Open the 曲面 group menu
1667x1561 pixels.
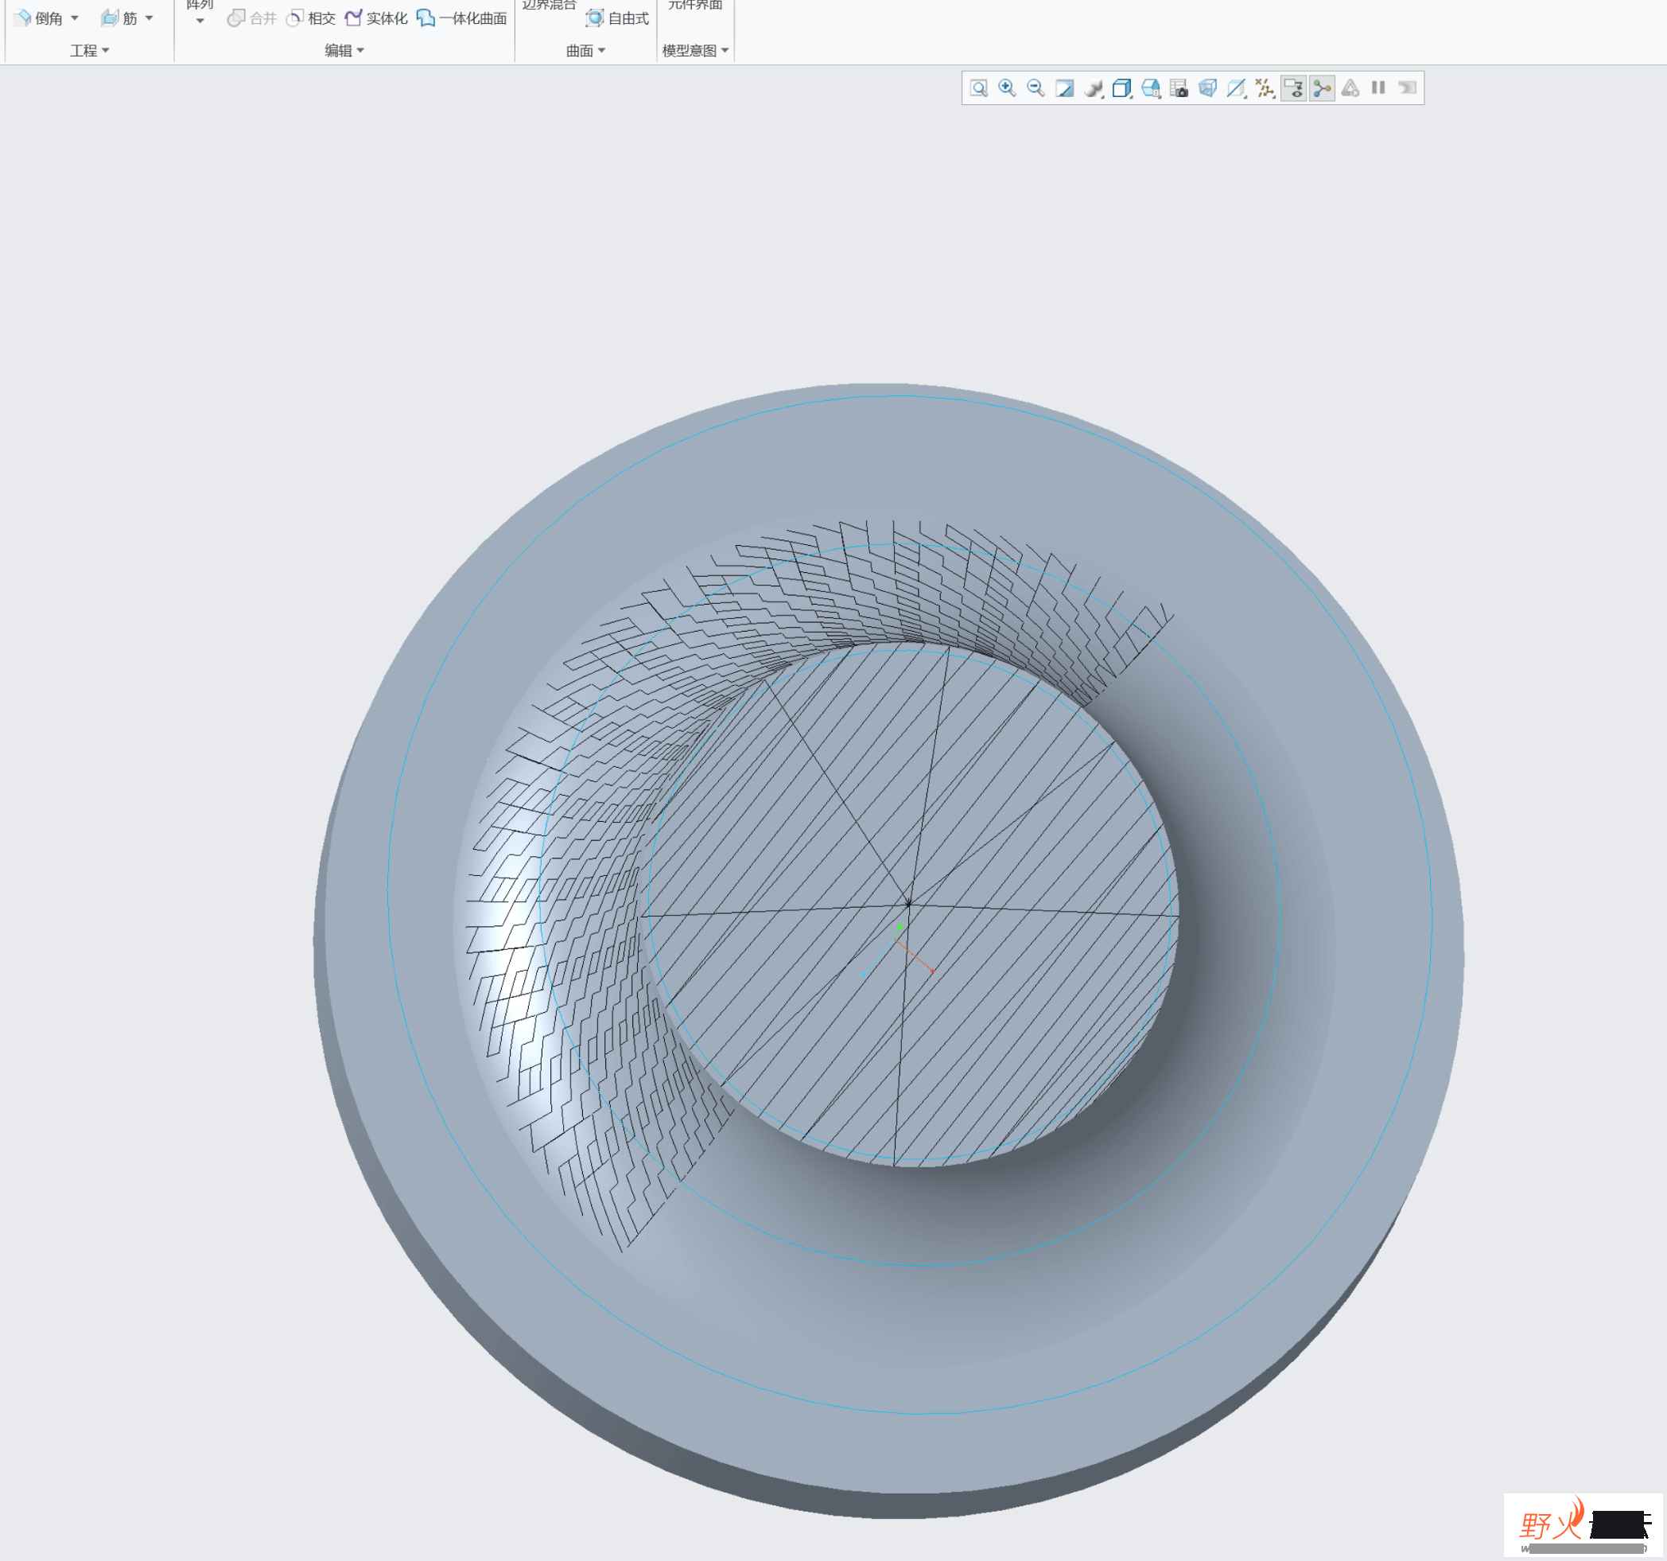point(585,50)
